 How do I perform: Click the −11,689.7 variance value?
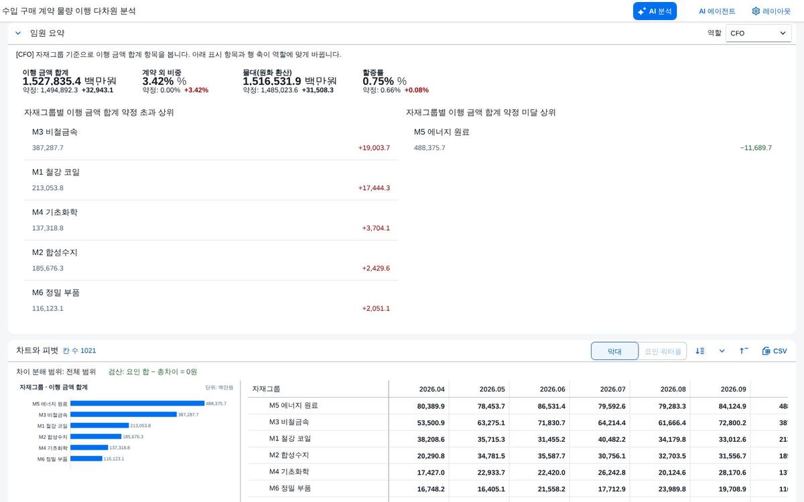756,148
